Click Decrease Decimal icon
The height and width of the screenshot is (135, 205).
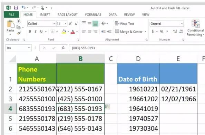pos(181,32)
